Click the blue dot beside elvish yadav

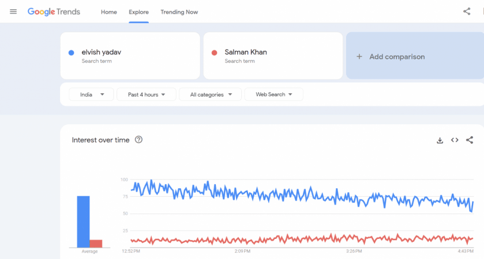click(72, 52)
